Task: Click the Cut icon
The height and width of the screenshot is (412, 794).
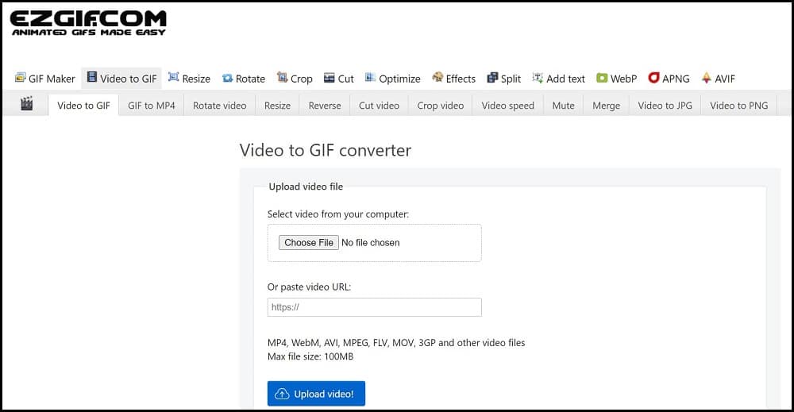Action: (x=330, y=78)
